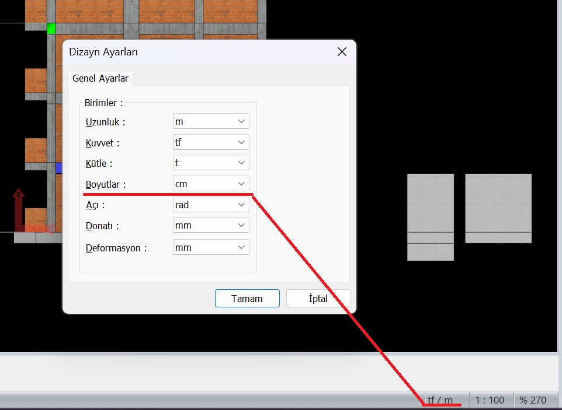562x410 pixels.
Task: Expand the Kuvvet unit combo box
Action: pos(211,142)
